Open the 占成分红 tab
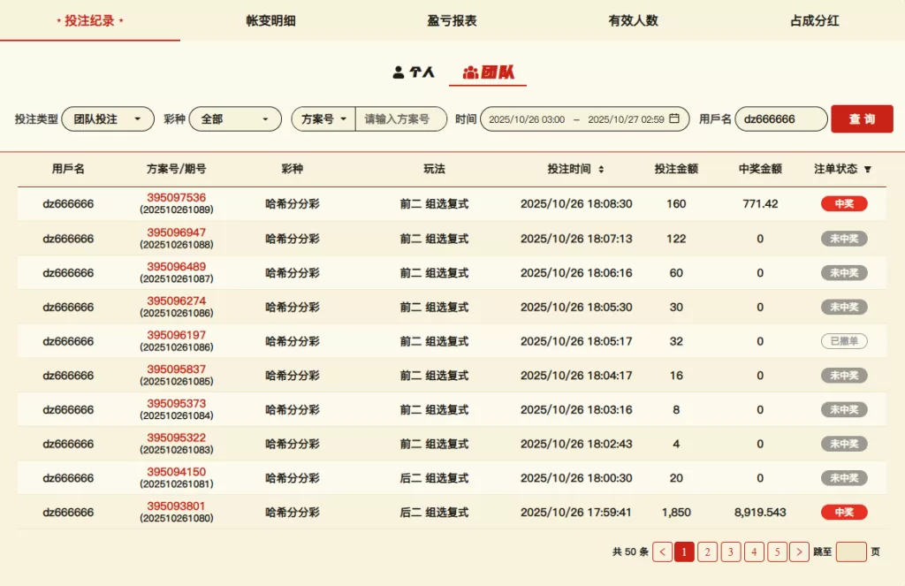905x586 pixels. (814, 20)
